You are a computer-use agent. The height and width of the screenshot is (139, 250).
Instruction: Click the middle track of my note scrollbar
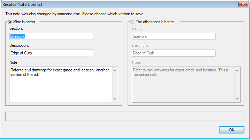(115, 85)
